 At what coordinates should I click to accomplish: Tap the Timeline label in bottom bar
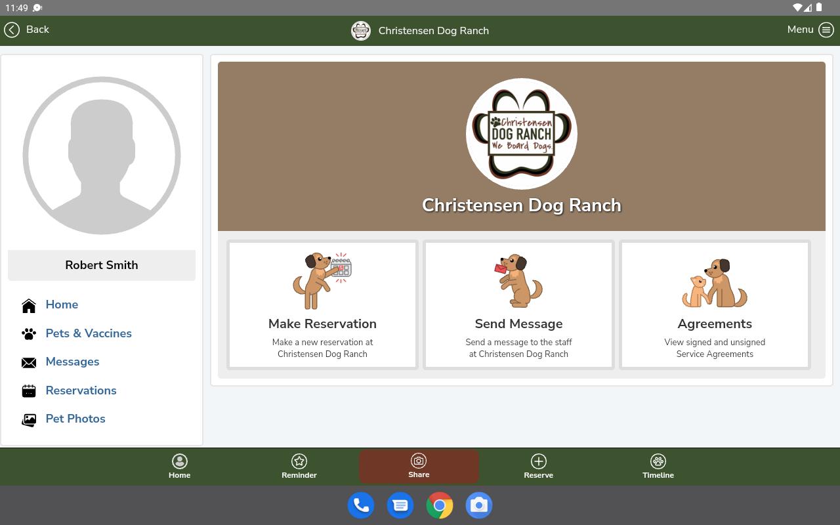[x=658, y=475]
